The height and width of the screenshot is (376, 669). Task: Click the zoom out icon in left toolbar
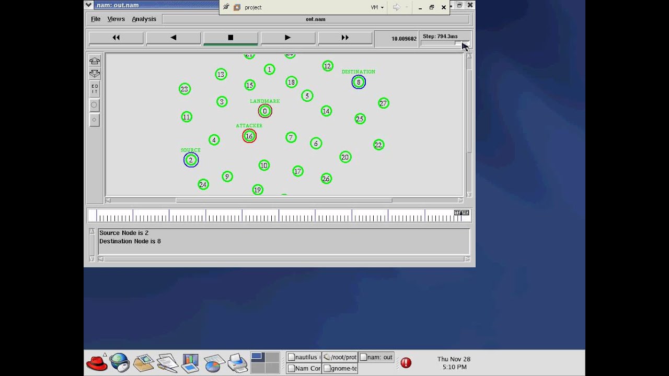click(95, 74)
